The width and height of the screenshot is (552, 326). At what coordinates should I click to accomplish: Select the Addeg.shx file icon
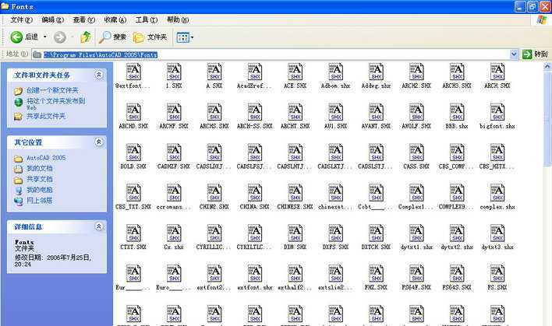[x=377, y=72]
